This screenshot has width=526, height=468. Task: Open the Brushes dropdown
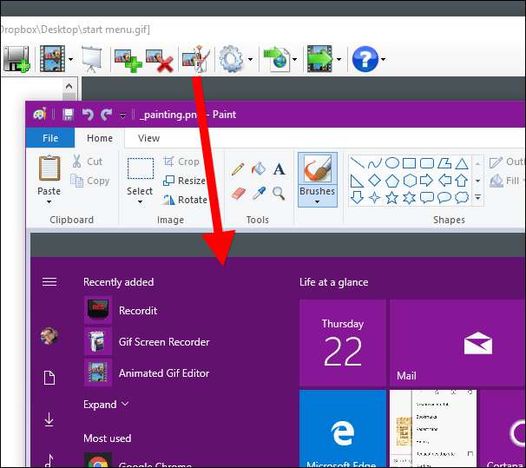pyautogui.click(x=317, y=201)
